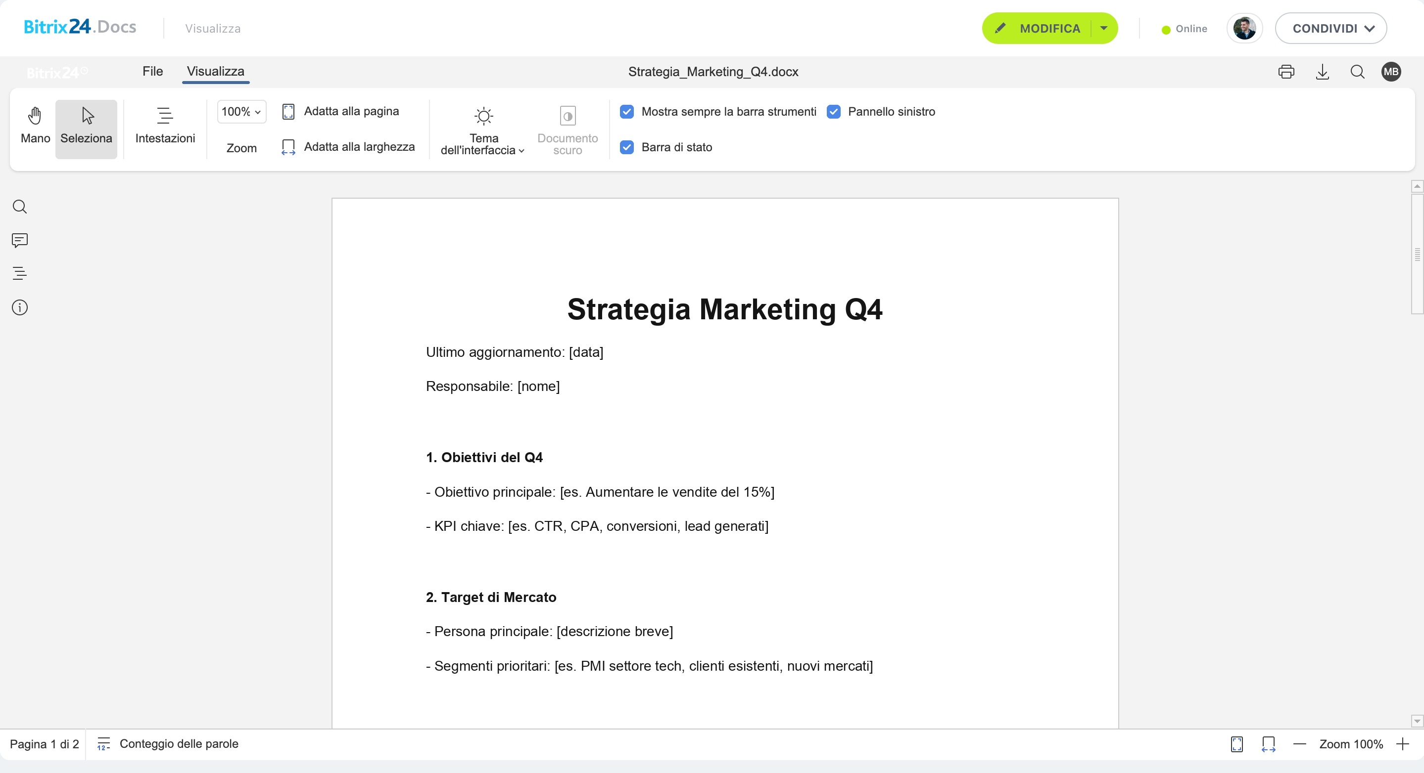The height and width of the screenshot is (773, 1424).
Task: Switch to the Visualizza tab
Action: 216,72
